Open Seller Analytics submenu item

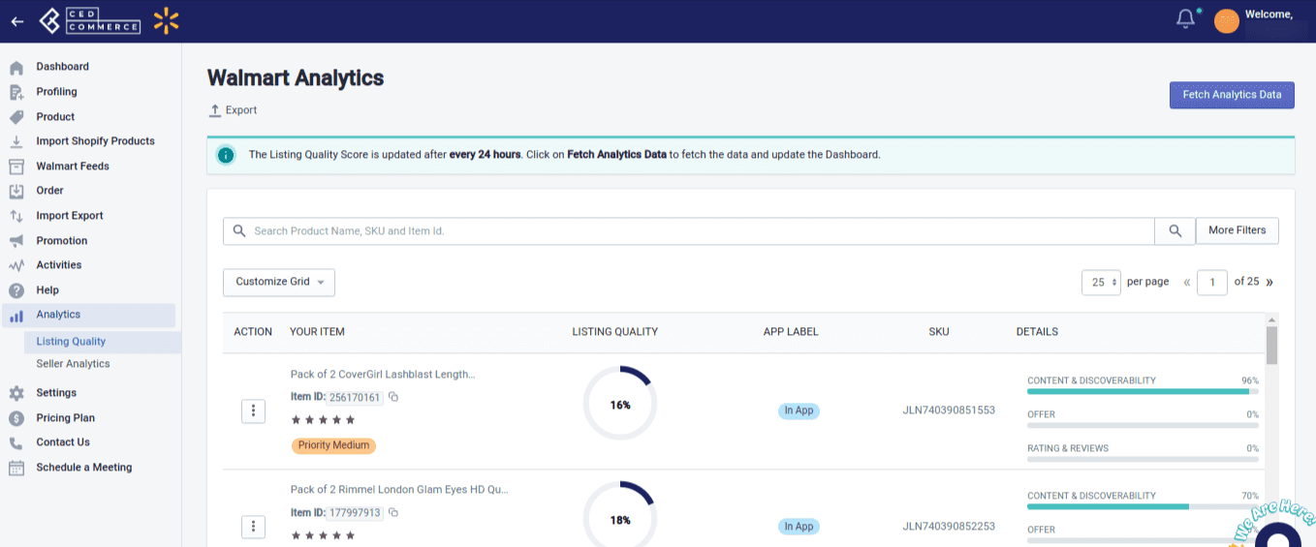pos(73,364)
